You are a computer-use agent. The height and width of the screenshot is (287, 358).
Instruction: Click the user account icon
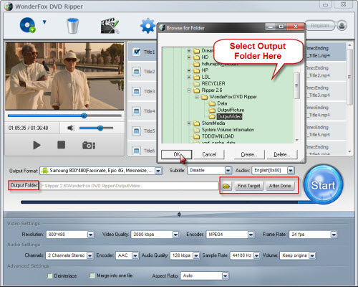342,25
